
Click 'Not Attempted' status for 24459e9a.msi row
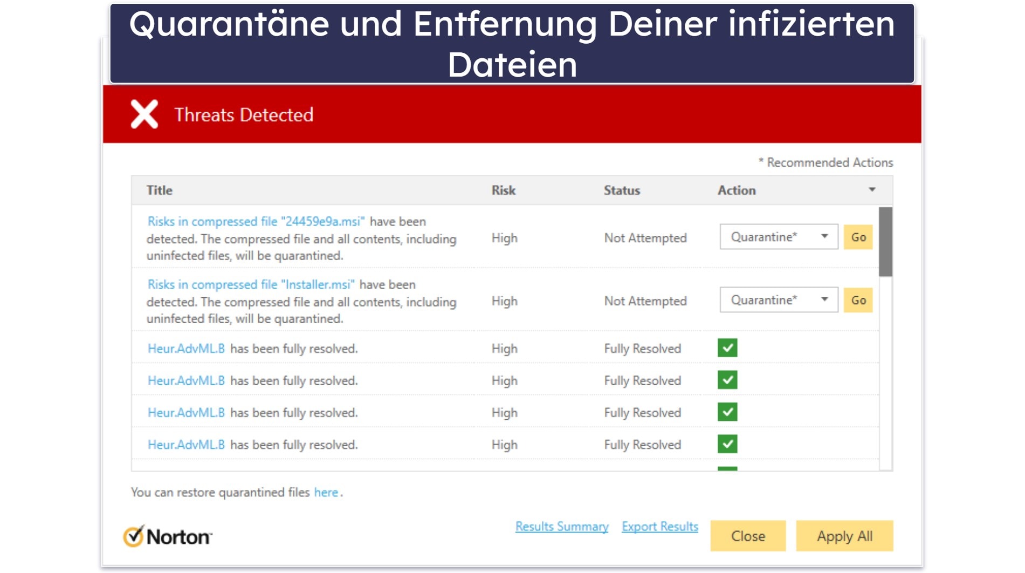(x=645, y=238)
